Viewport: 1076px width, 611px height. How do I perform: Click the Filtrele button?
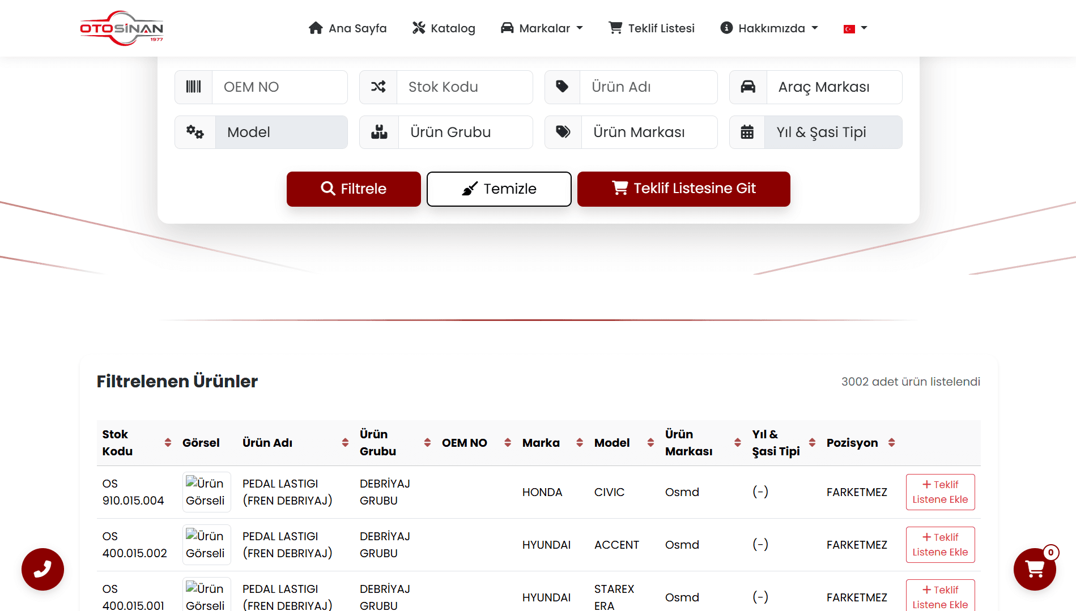(x=354, y=189)
